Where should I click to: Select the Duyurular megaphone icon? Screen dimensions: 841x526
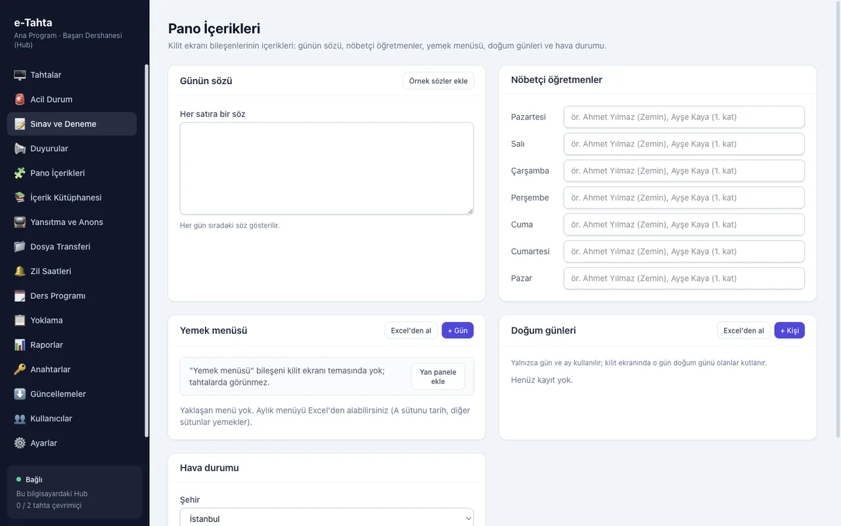pyautogui.click(x=20, y=149)
